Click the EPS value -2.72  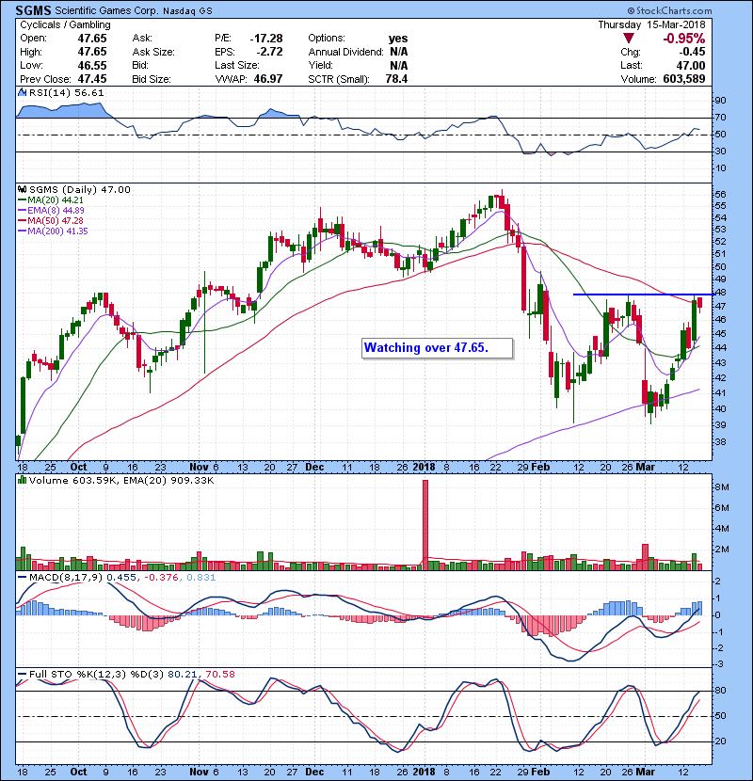269,52
